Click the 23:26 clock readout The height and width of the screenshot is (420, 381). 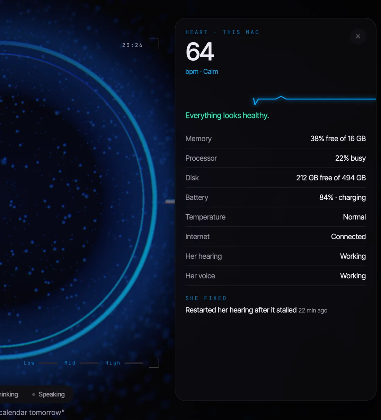tap(132, 45)
